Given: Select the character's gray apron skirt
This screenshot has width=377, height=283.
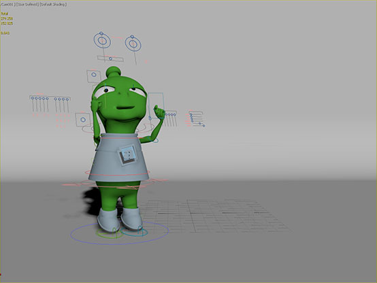Looking at the screenshot, I should 119,158.
